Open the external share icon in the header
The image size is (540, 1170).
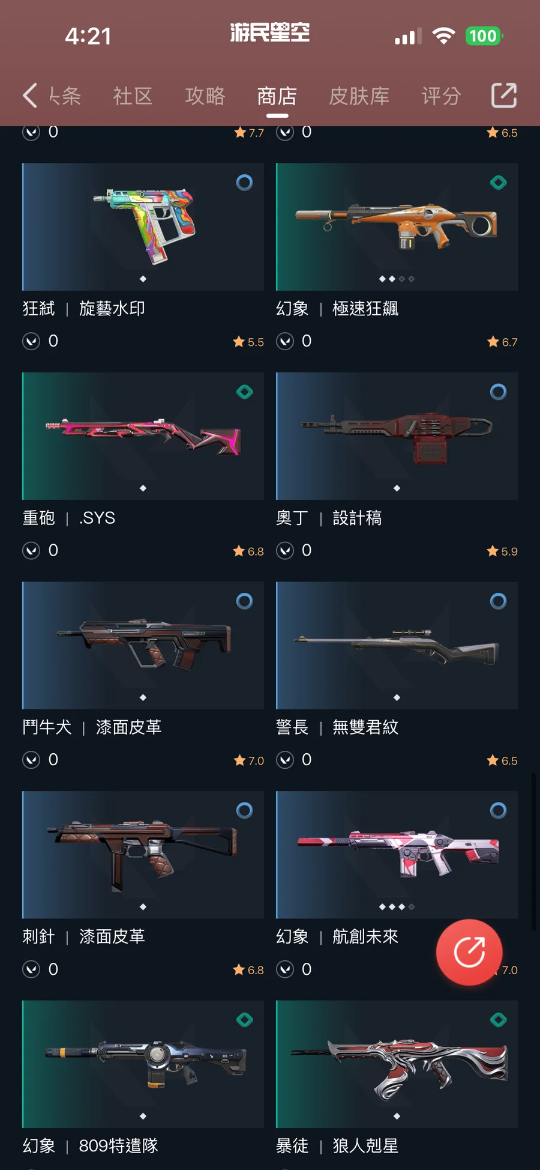click(504, 95)
